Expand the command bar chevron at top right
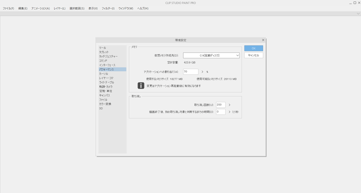 click(358, 14)
